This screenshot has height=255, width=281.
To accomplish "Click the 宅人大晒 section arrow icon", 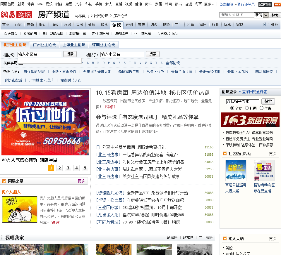I will [x=225, y=239].
